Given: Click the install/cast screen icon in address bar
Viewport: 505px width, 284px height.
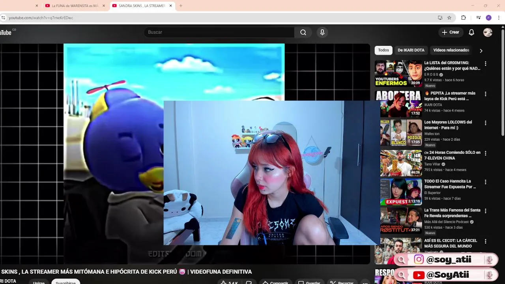Looking at the screenshot, I should click(440, 18).
